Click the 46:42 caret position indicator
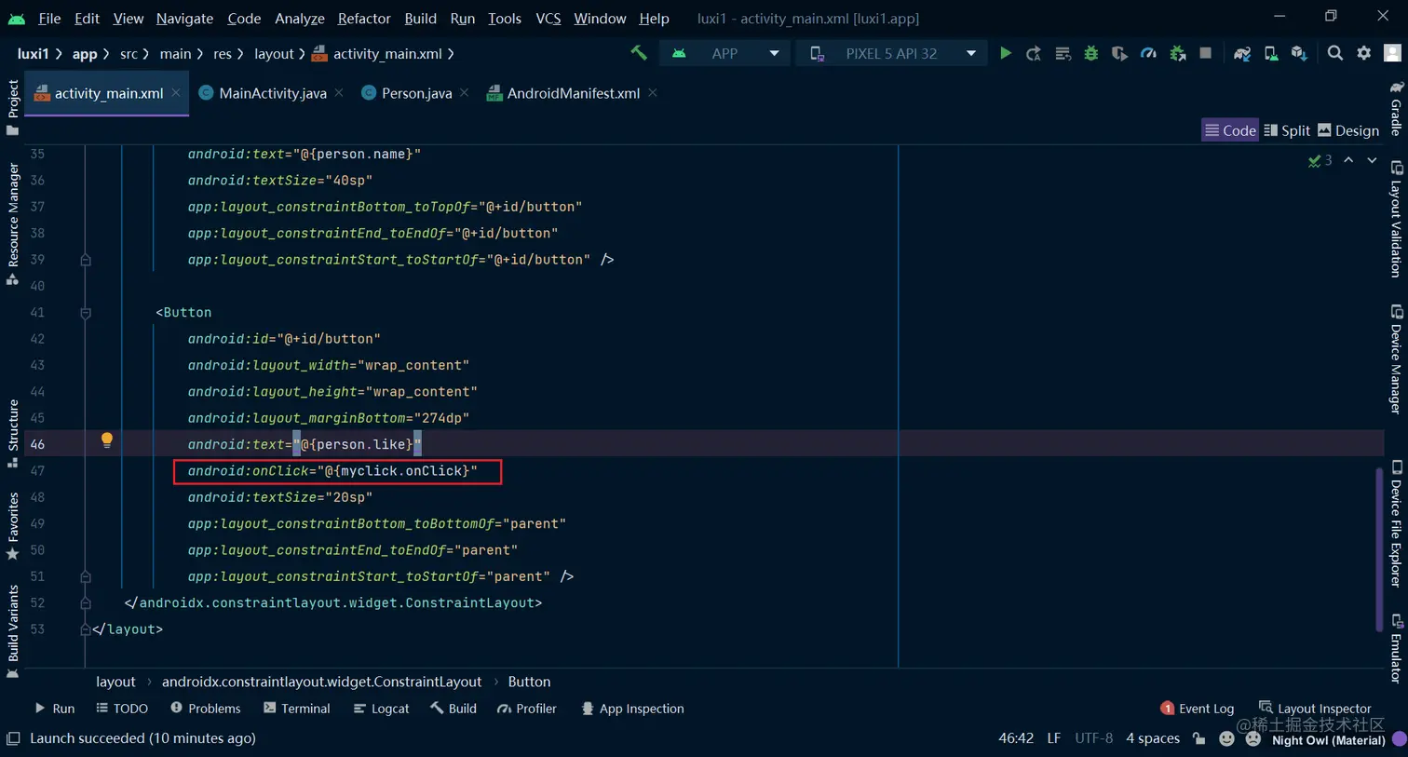 pyautogui.click(x=1016, y=738)
